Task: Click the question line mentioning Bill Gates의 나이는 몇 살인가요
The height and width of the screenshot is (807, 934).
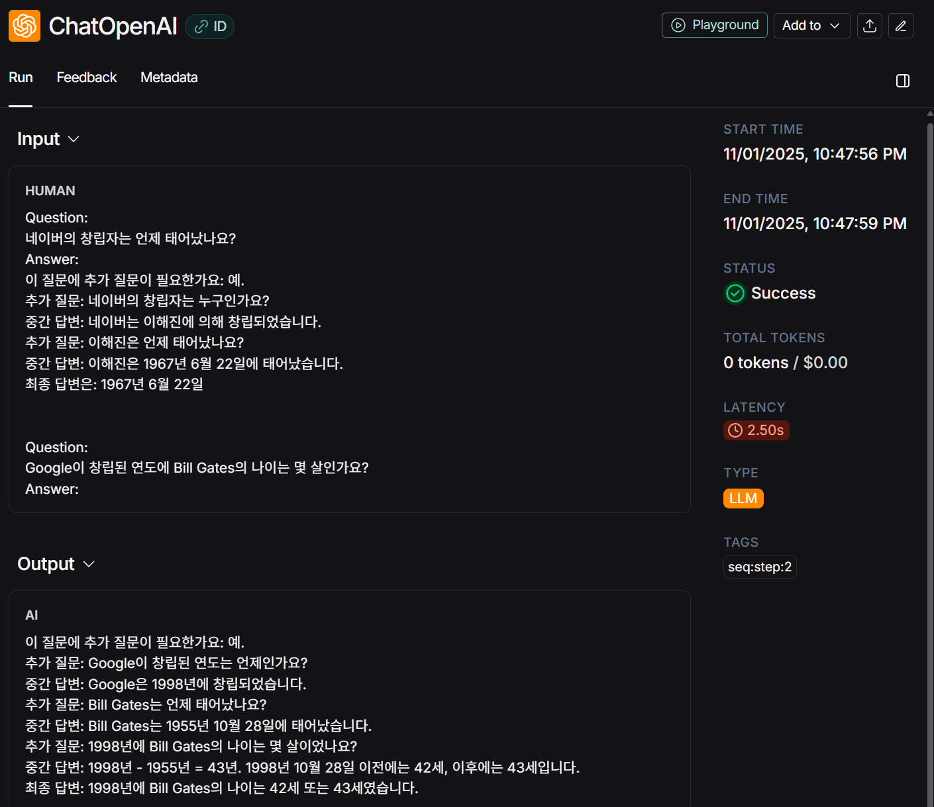Action: pos(197,467)
